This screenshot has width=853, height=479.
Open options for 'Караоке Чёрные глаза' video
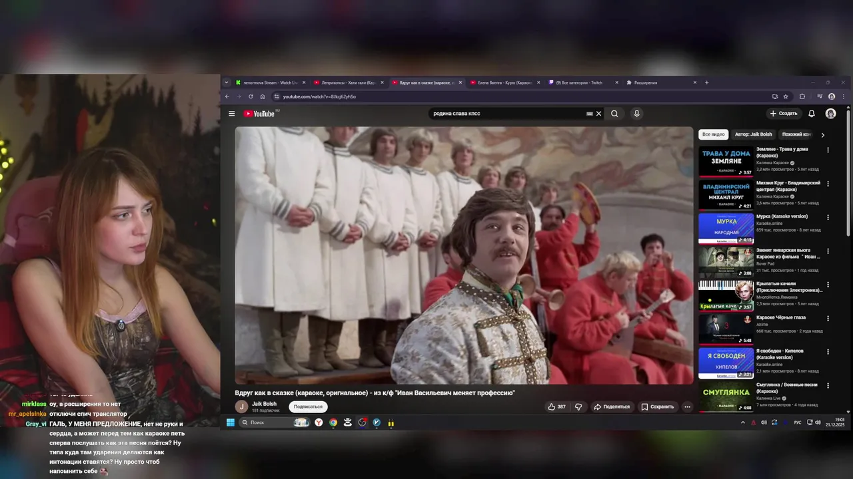[828, 318]
